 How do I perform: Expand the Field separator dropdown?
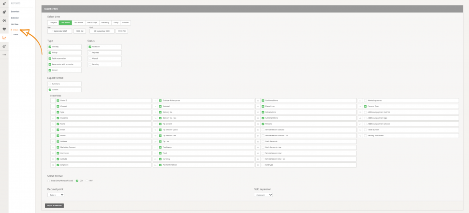point(264,195)
